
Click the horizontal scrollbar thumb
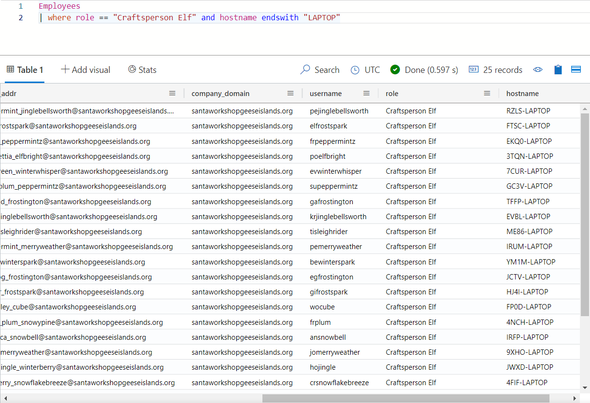click(405, 398)
